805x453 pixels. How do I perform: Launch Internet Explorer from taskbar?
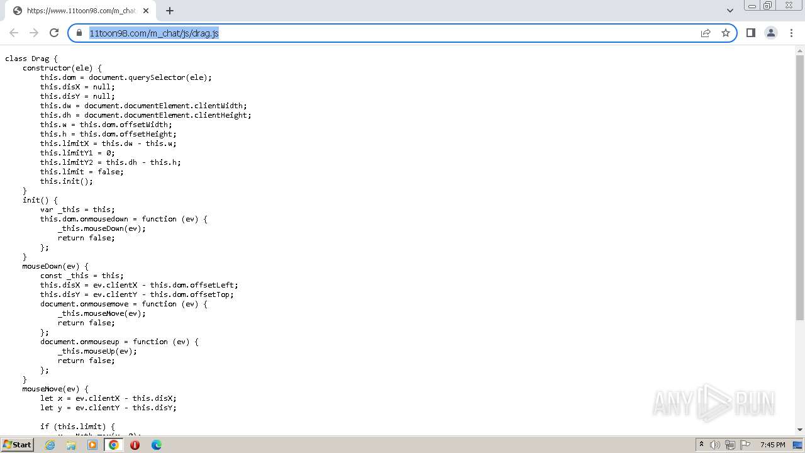(50, 445)
